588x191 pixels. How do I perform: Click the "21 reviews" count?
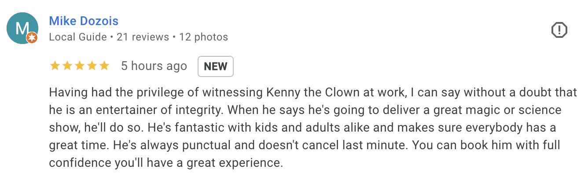[x=143, y=37]
